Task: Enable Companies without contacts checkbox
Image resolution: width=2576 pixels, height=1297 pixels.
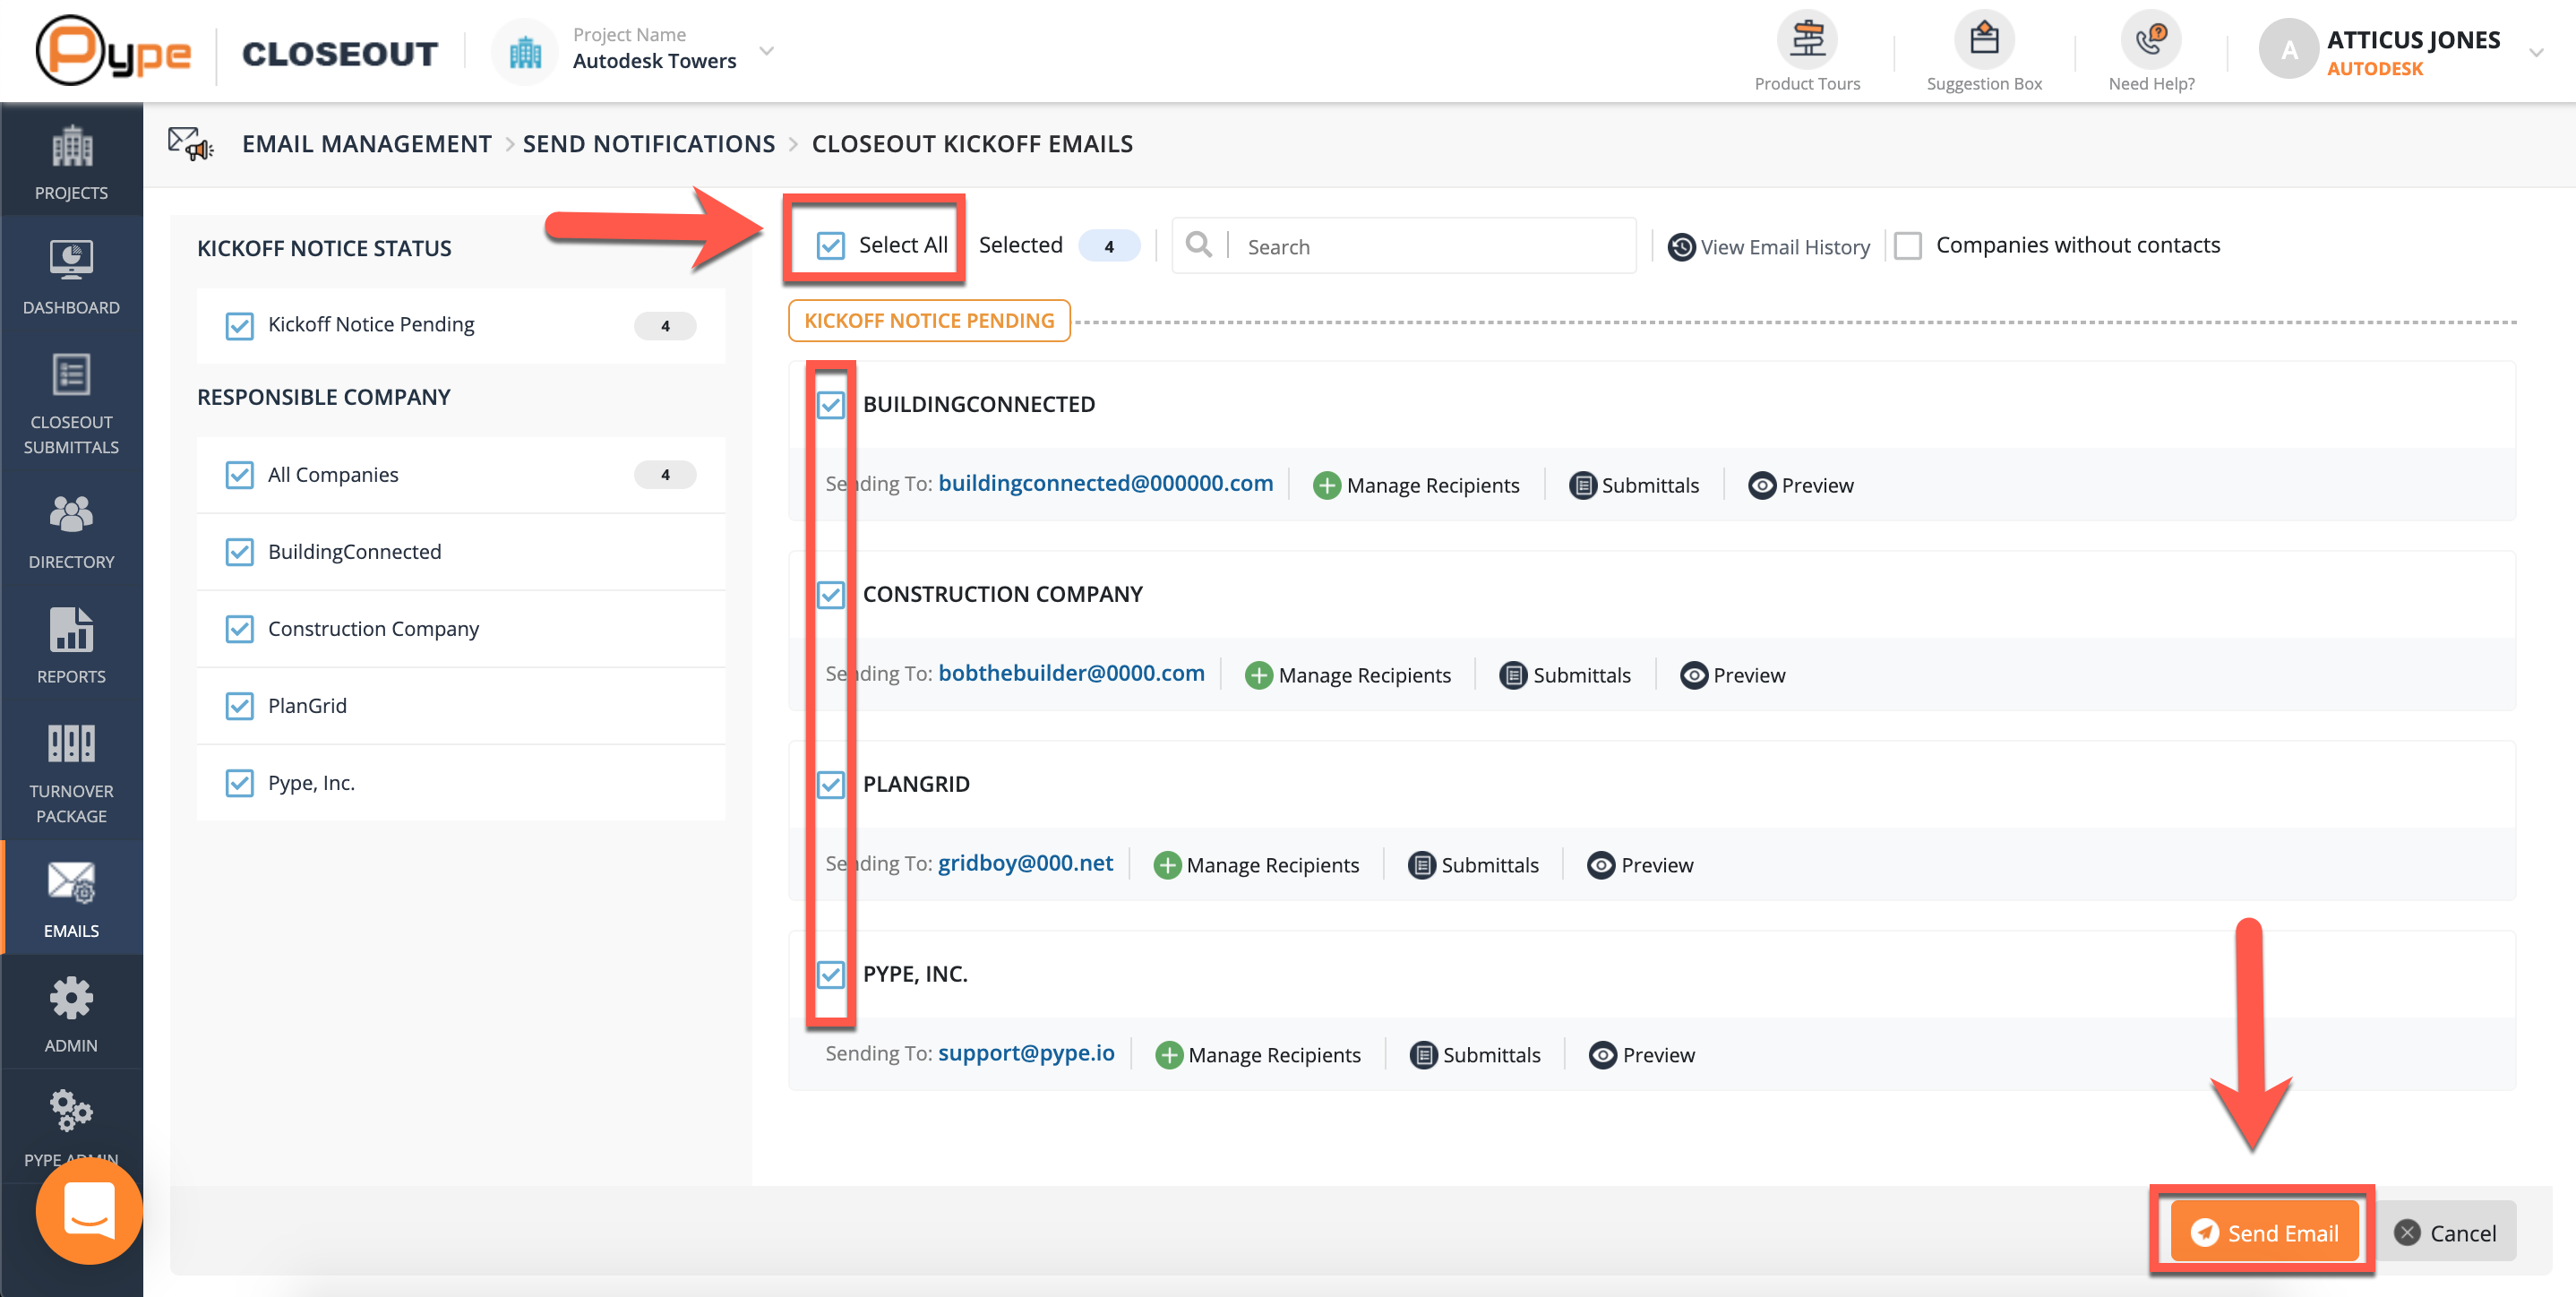Action: coord(1907,246)
